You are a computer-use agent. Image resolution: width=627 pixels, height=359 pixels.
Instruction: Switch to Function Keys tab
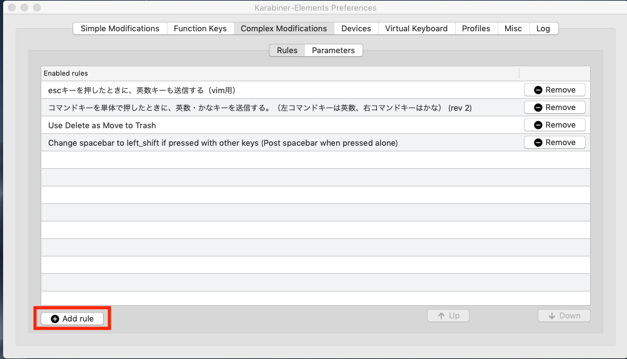point(200,28)
